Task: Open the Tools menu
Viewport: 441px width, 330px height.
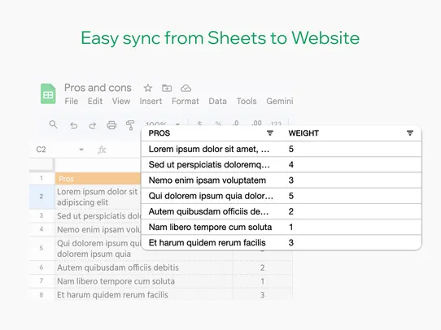Action: 247,101
